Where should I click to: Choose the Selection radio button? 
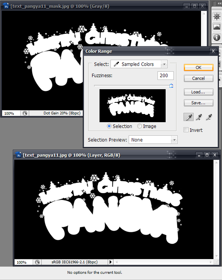(109, 126)
